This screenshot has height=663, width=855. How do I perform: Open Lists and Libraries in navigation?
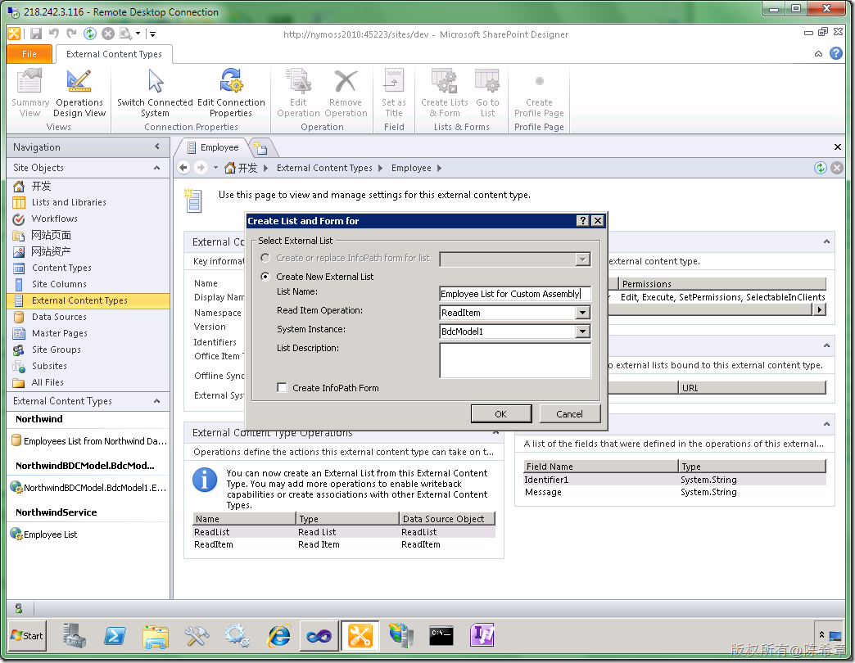(69, 202)
